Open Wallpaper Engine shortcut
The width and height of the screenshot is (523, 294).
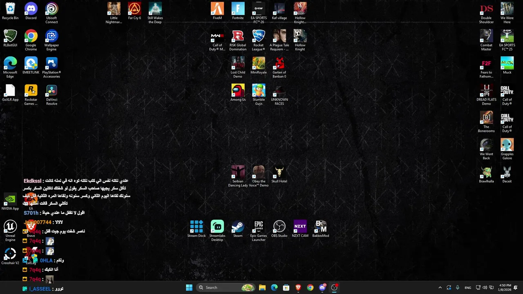(51, 40)
